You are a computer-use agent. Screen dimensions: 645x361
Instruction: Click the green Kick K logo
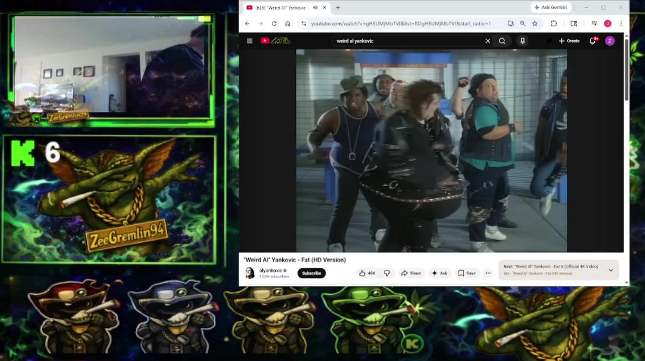[x=23, y=153]
